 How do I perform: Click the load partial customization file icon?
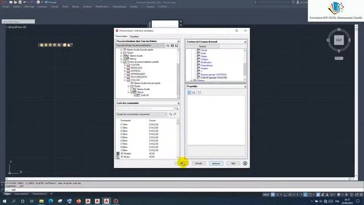point(168,46)
